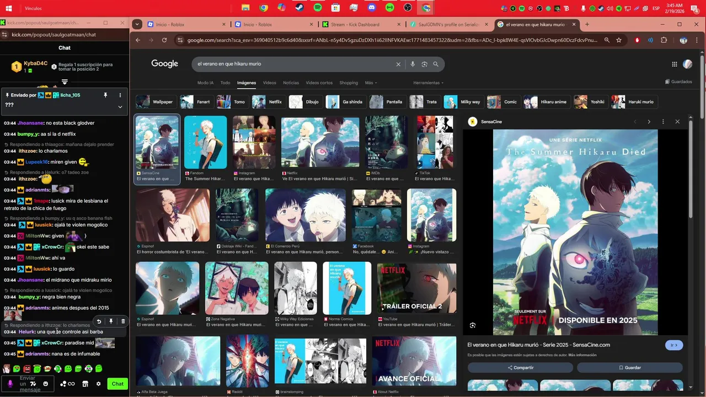Switch to the Noticias results tab
706x397 pixels.
tap(291, 83)
